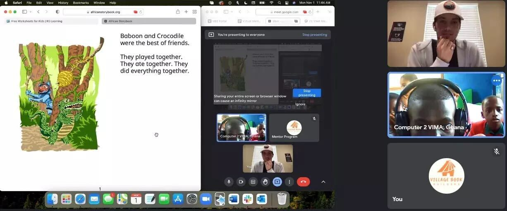Click the baboon and crocodile illustration
The width and height of the screenshot is (507, 211).
coord(61,94)
